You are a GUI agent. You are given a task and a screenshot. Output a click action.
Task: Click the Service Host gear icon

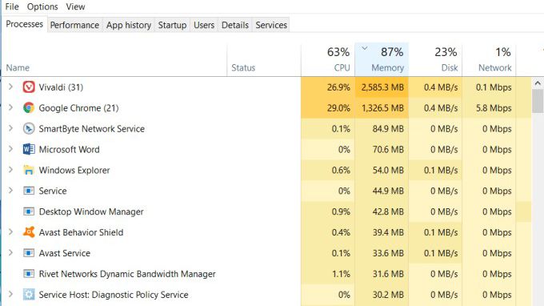[29, 295]
